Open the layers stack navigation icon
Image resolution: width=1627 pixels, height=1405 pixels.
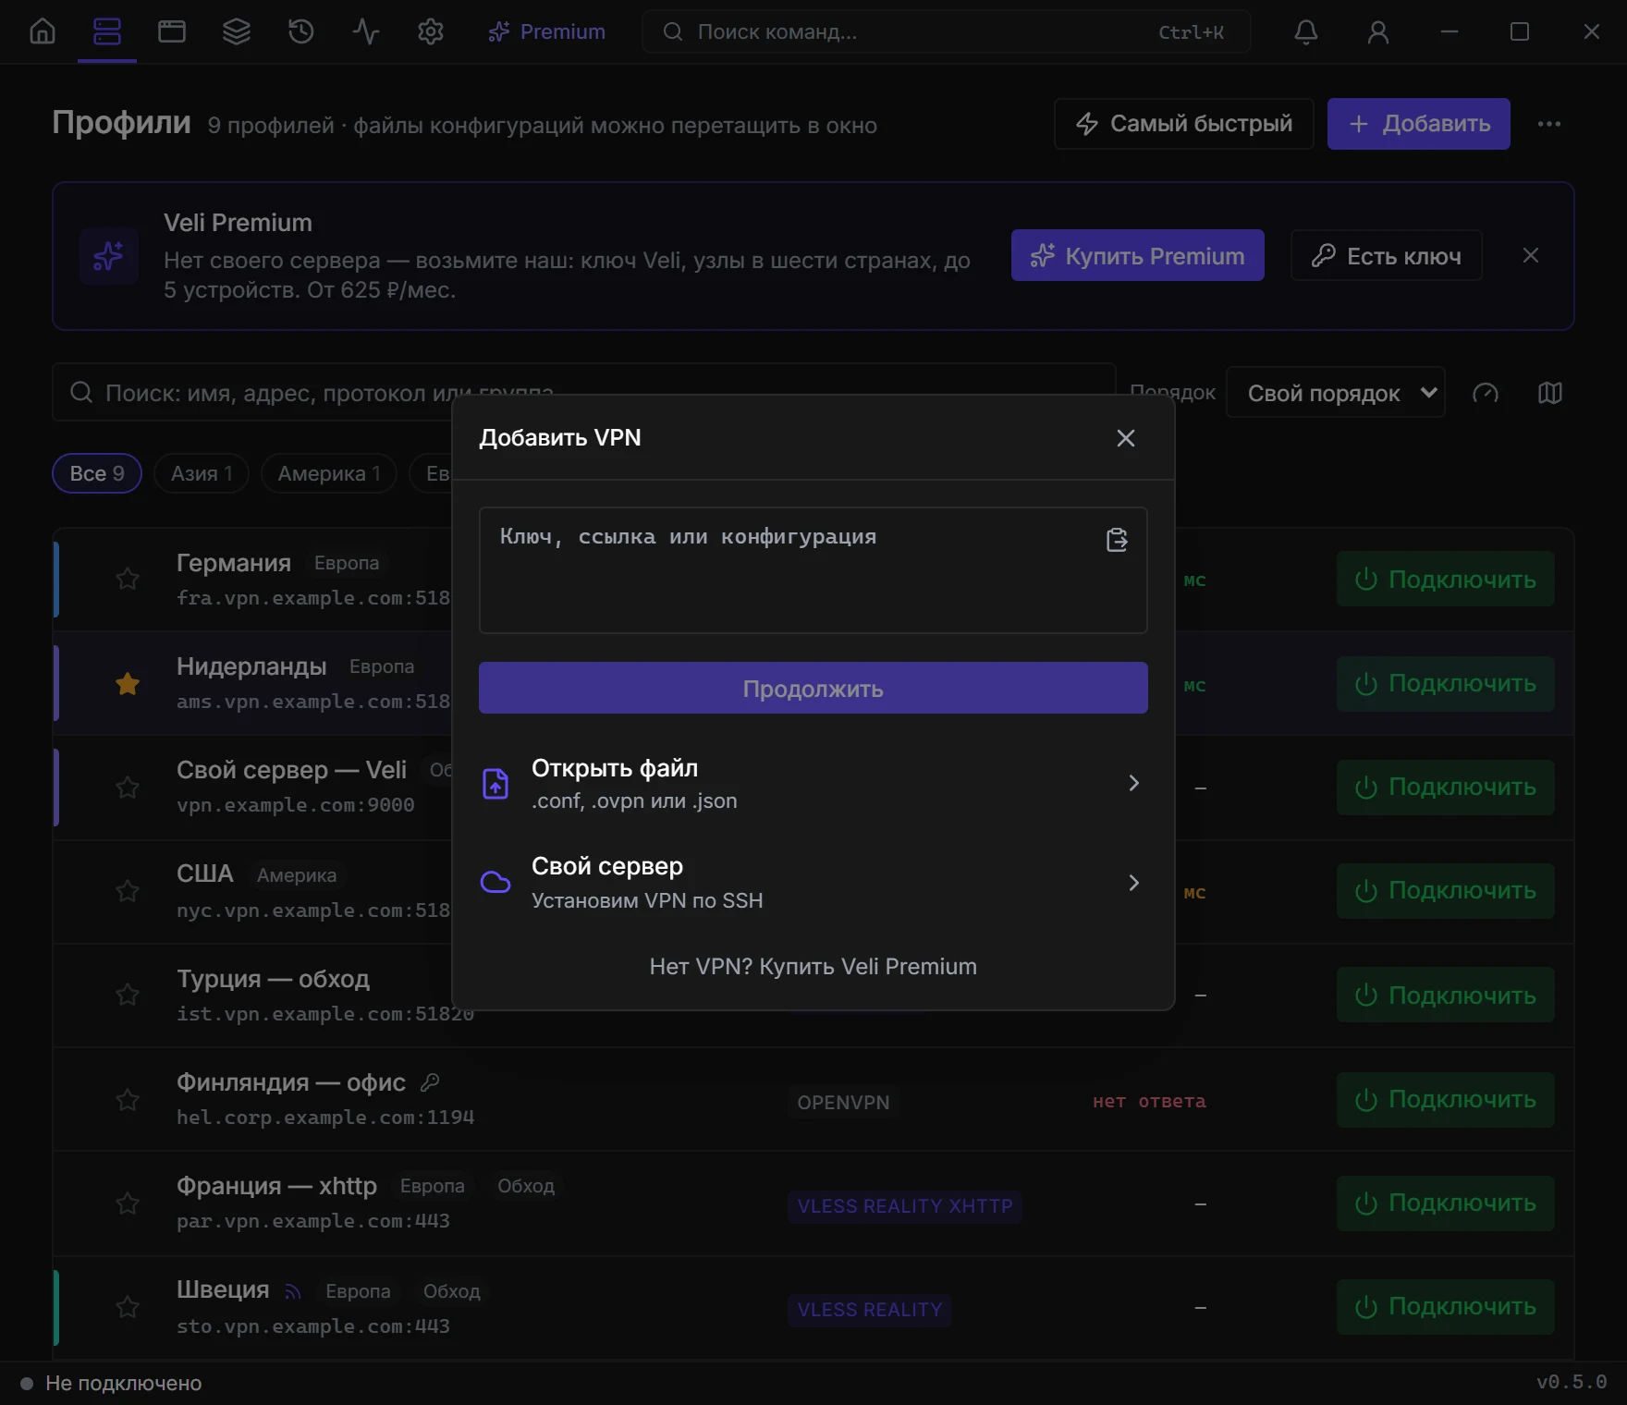point(237,31)
